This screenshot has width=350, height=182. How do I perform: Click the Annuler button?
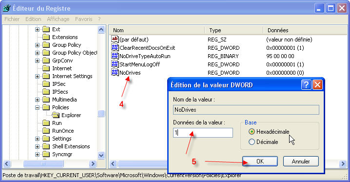[x=301, y=161]
